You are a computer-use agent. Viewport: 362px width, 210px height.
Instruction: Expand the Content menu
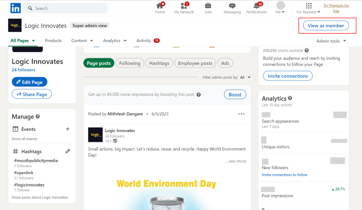[x=82, y=41]
